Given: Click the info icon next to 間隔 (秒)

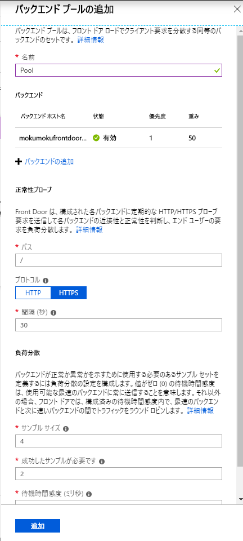Looking at the screenshot, I should pyautogui.click(x=53, y=313).
